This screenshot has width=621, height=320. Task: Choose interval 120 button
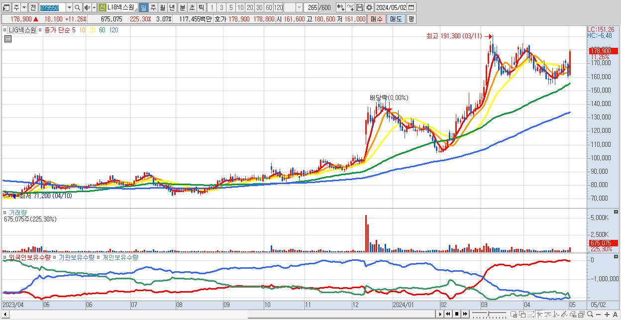278,7
